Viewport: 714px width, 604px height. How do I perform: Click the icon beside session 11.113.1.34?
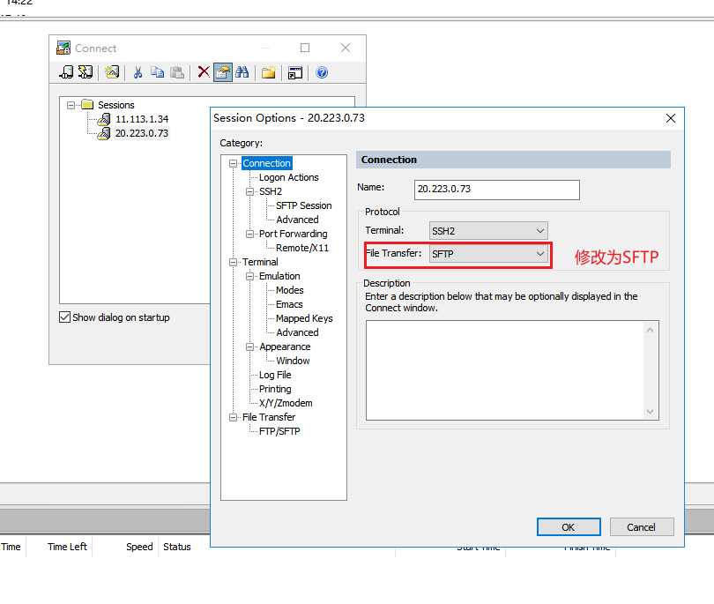104,119
